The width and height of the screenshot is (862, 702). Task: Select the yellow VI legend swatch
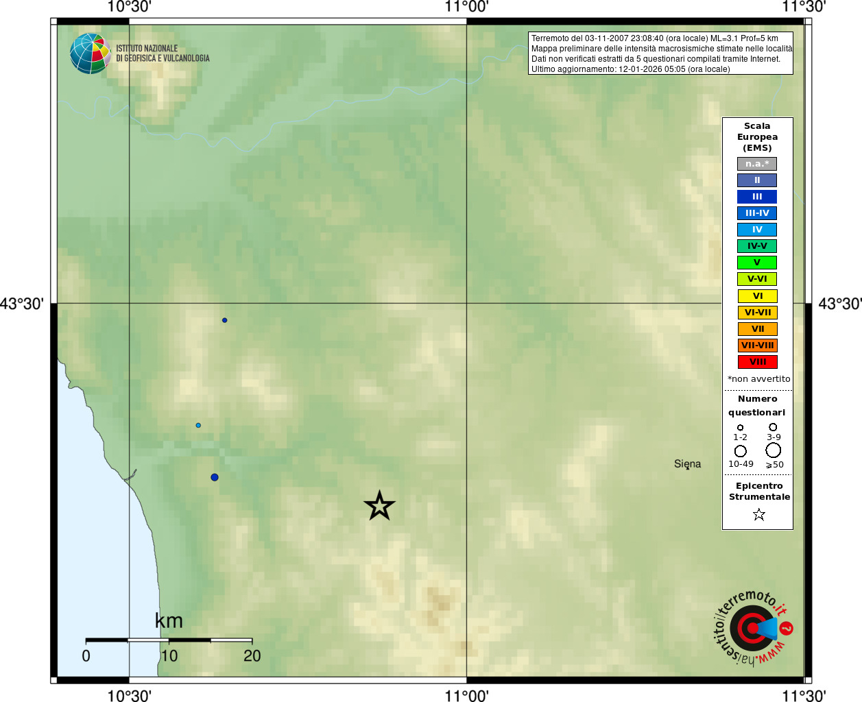pyautogui.click(x=757, y=296)
